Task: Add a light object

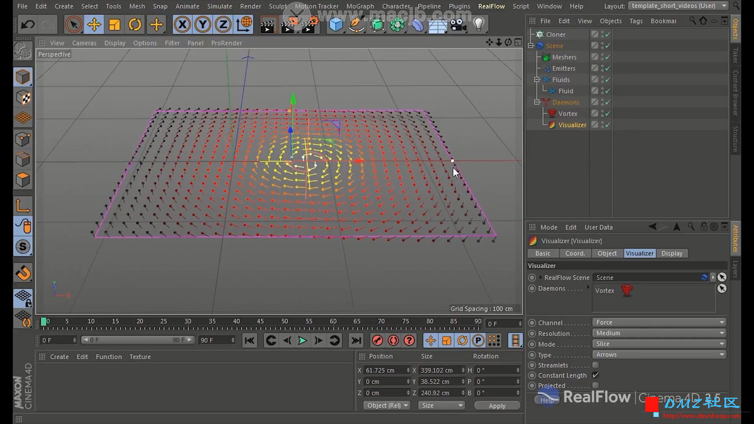Action: [478, 25]
